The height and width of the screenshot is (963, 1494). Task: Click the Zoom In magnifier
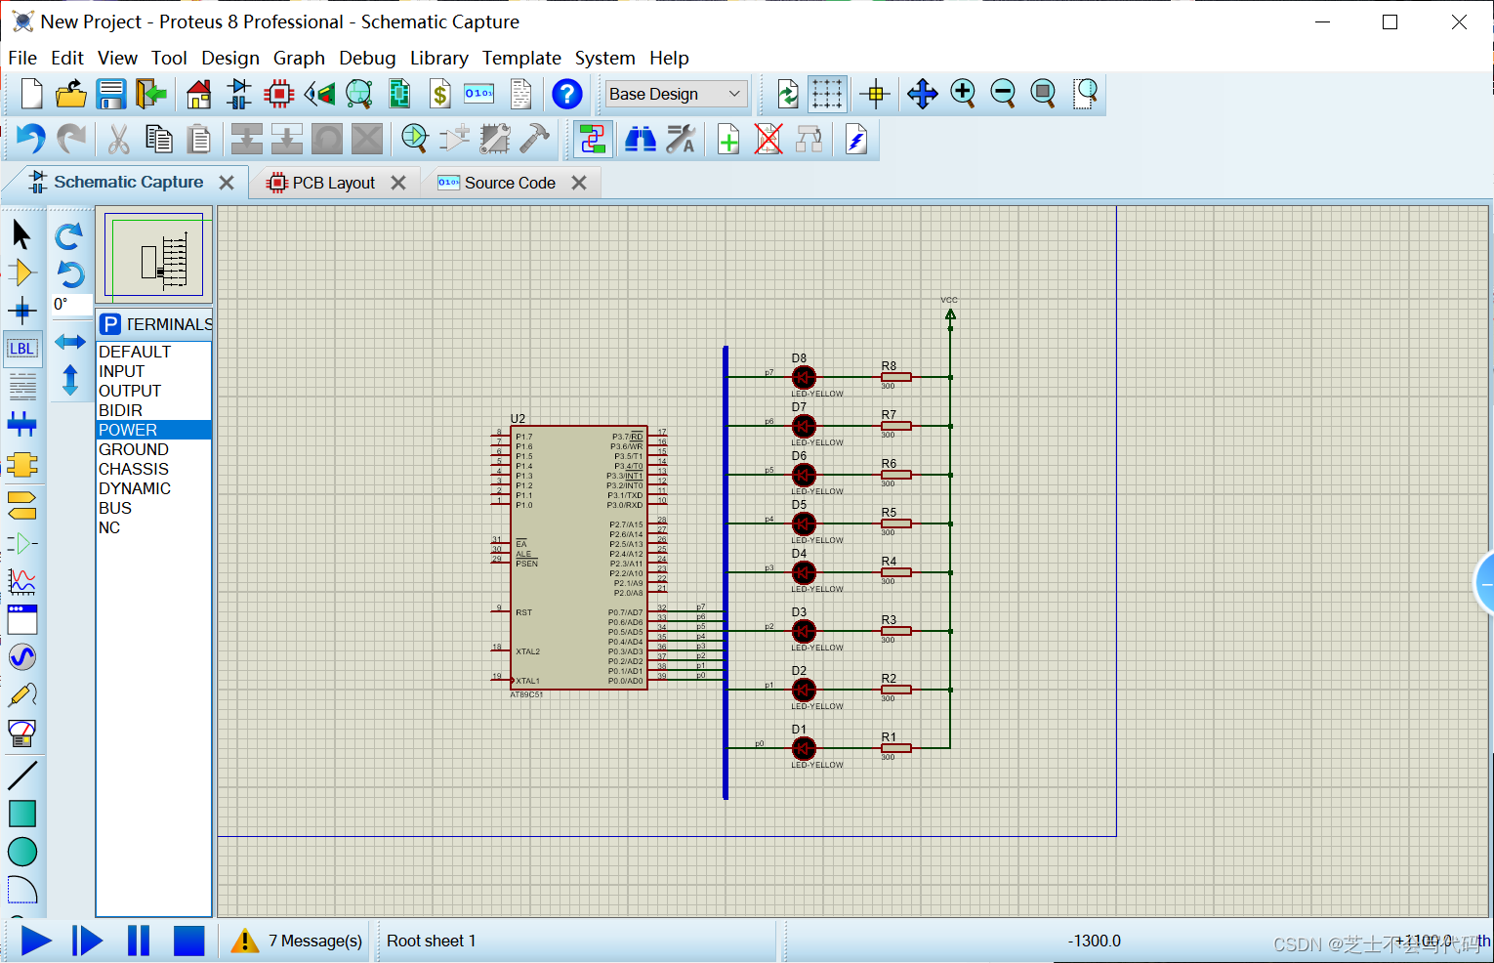[963, 94]
